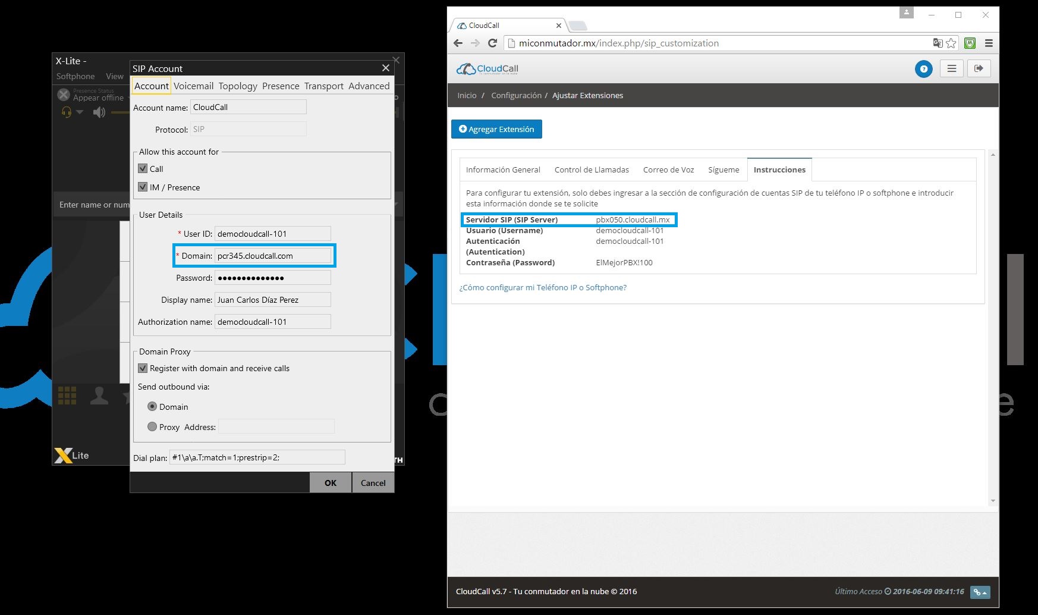Click the ElMejorPBX!100 password text
Viewport: 1038px width, 615px height.
tap(624, 262)
